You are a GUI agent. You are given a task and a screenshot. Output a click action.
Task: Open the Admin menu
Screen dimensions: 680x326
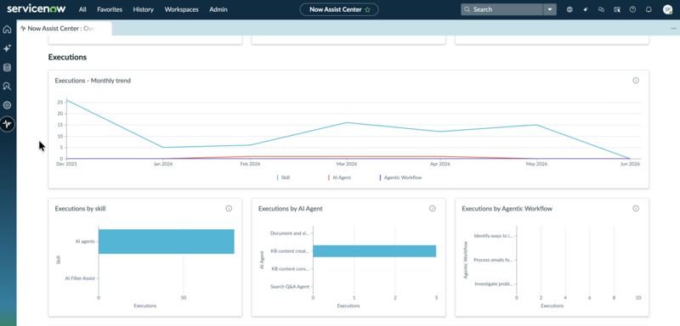pos(218,9)
